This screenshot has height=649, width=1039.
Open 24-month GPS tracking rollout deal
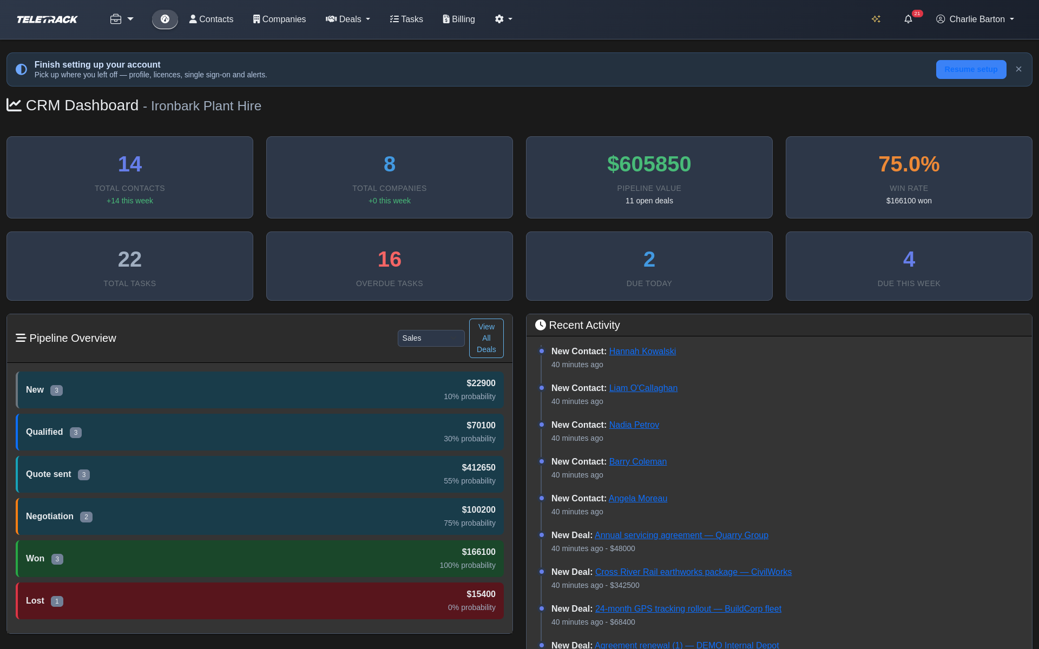pyautogui.click(x=688, y=609)
